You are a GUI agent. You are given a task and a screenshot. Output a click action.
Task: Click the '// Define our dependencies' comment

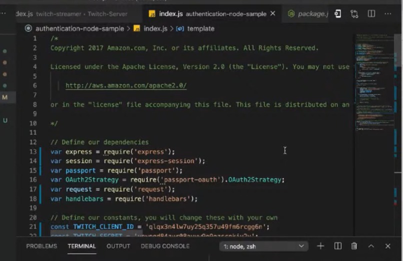coord(99,142)
